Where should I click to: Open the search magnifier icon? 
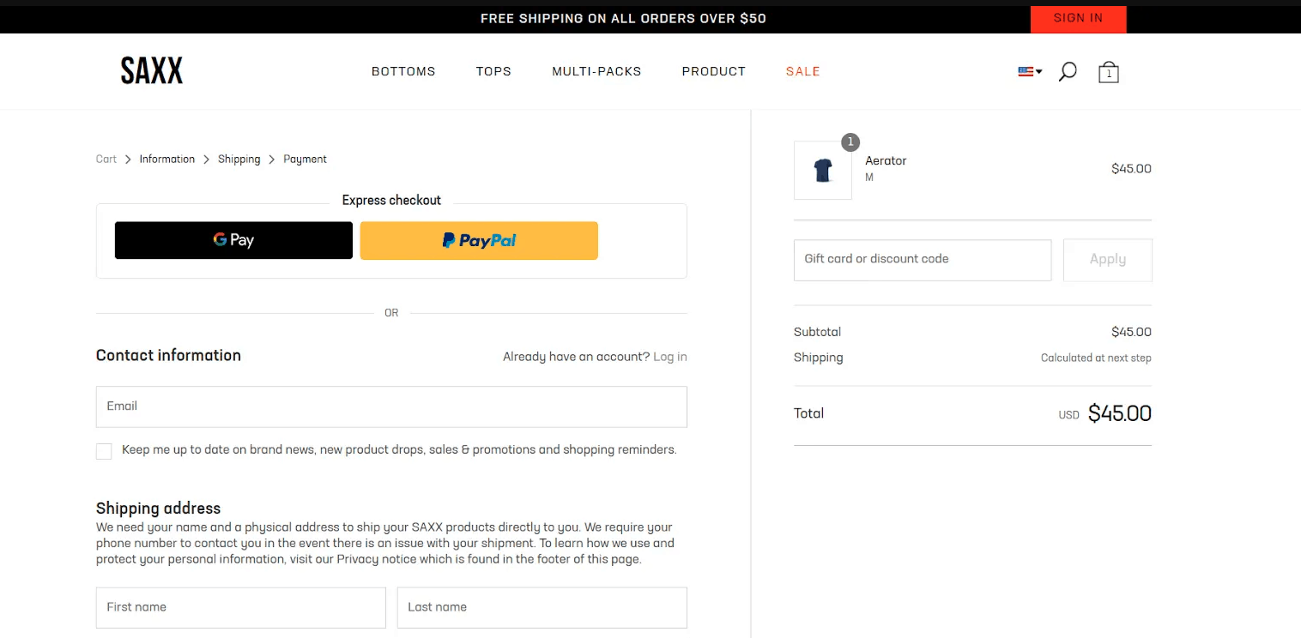(1067, 72)
